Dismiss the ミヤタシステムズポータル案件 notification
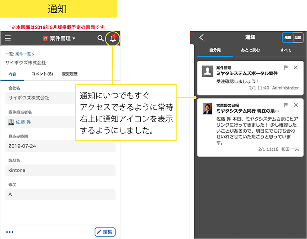Image resolution: width=307 pixels, height=239 pixels. pos(296,68)
